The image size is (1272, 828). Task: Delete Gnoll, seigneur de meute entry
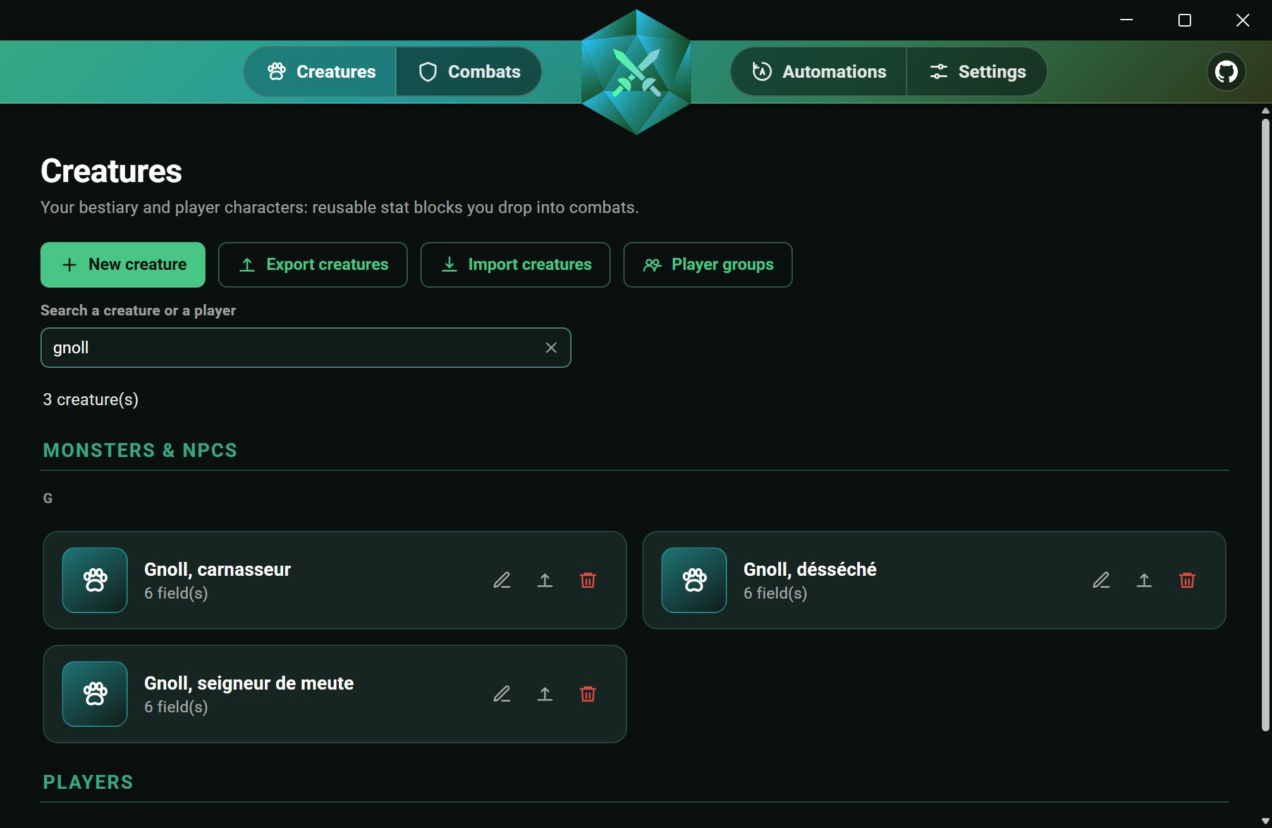(588, 694)
